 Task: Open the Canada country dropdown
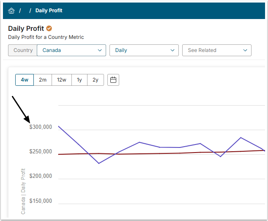71,50
